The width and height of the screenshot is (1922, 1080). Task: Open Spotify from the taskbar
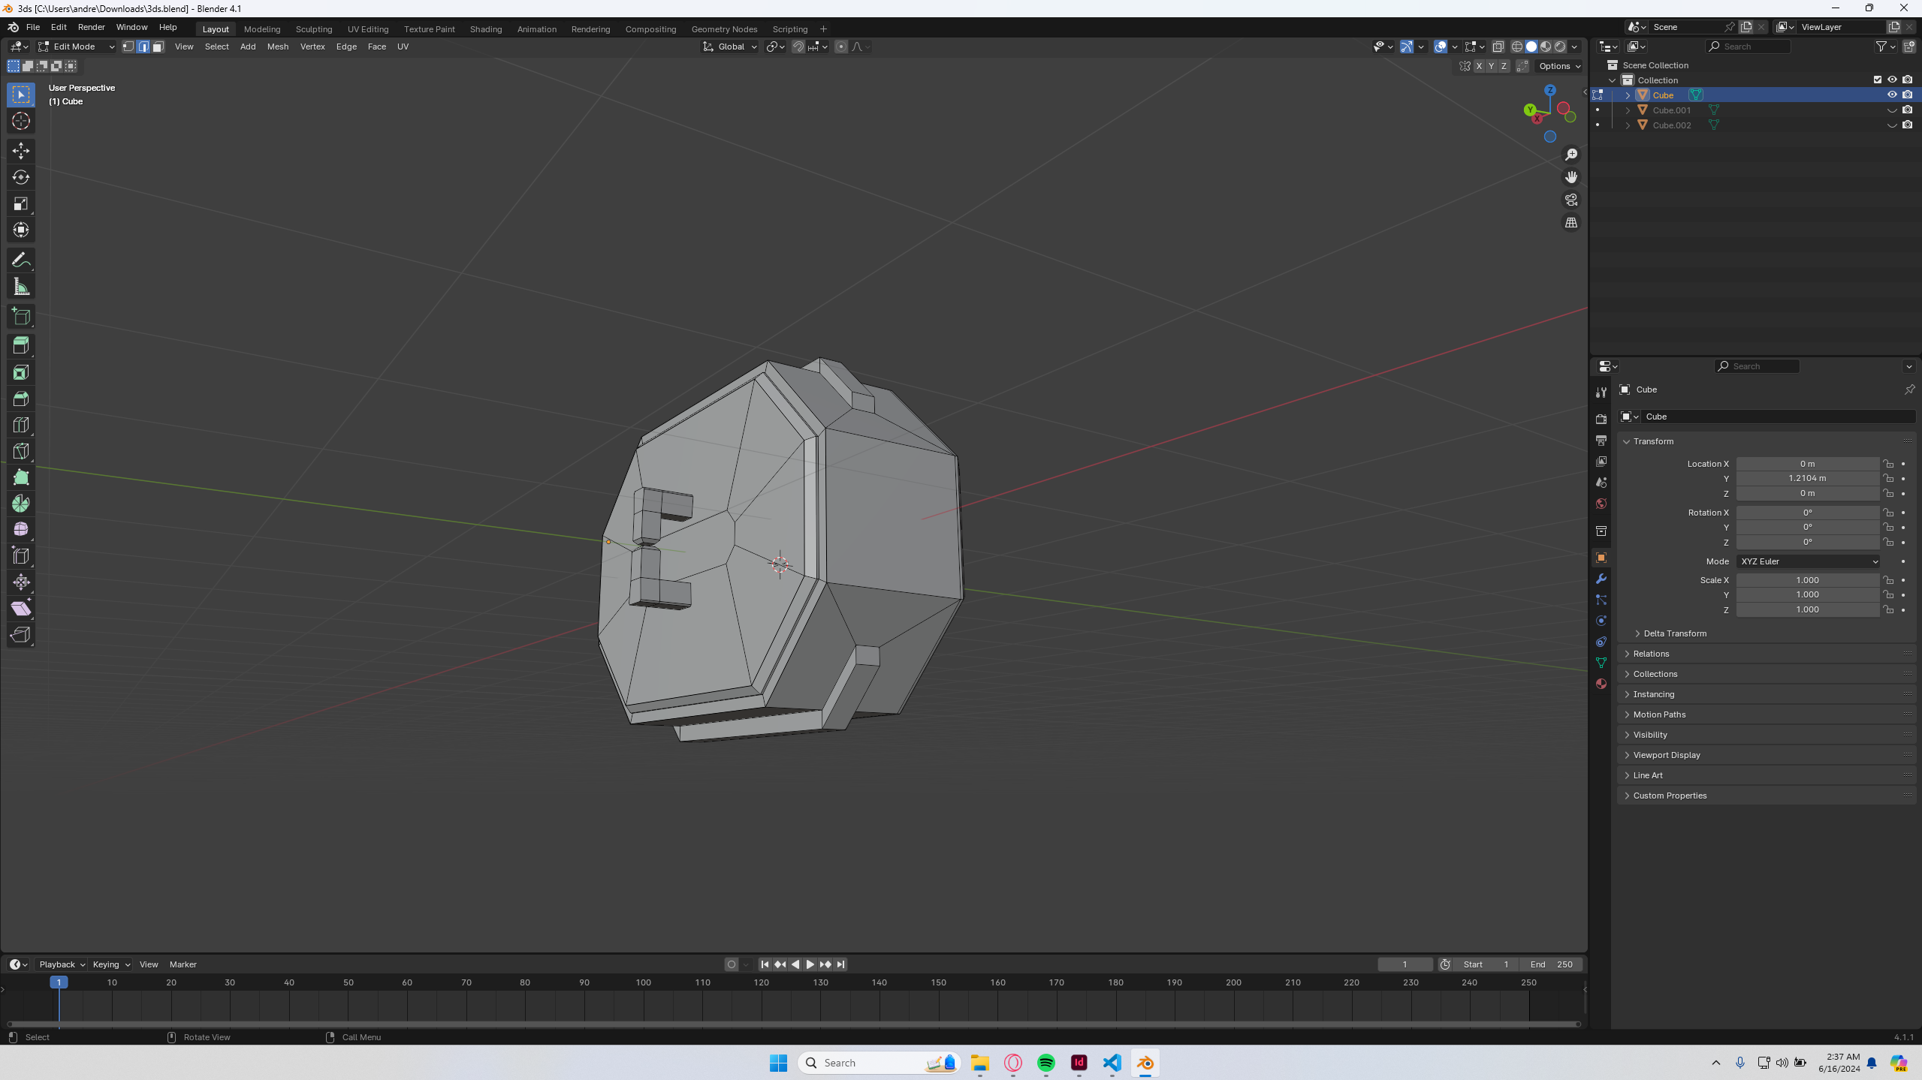pos(1045,1063)
